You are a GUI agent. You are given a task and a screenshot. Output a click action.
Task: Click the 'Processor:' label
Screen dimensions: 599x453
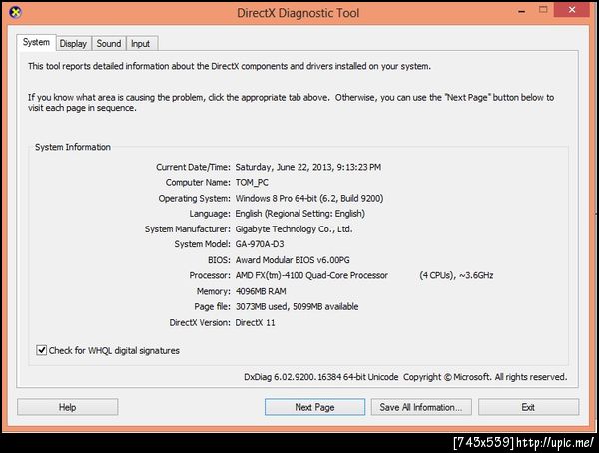pyautogui.click(x=210, y=275)
